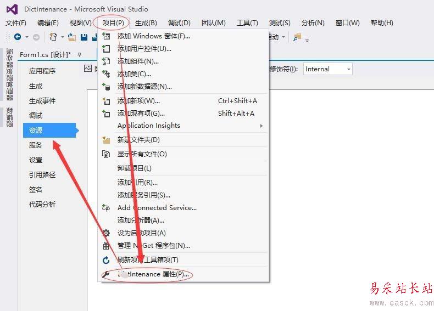
Task: Select 卸载项目(L) menu entry
Action: point(184,168)
